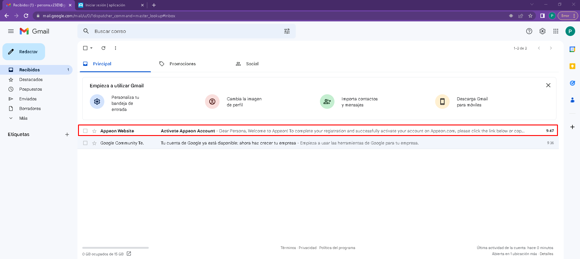
Task: Open Gmail settings gear icon
Action: (542, 31)
